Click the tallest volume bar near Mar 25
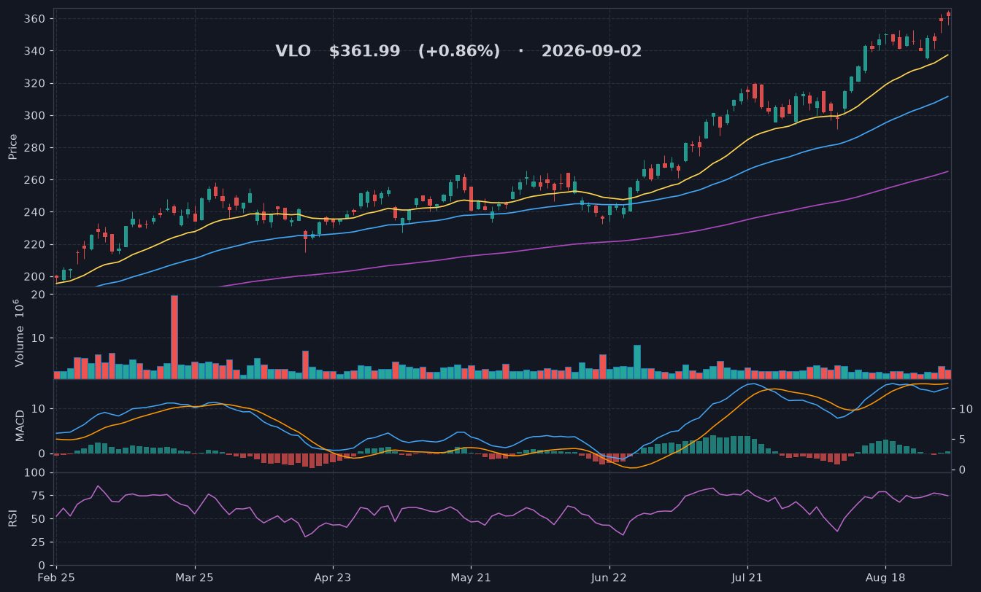 click(x=174, y=337)
